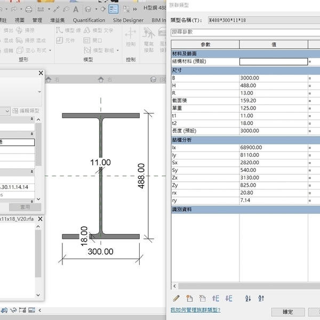
Task: Move parameter up in list
Action: pyautogui.click(x=216, y=299)
